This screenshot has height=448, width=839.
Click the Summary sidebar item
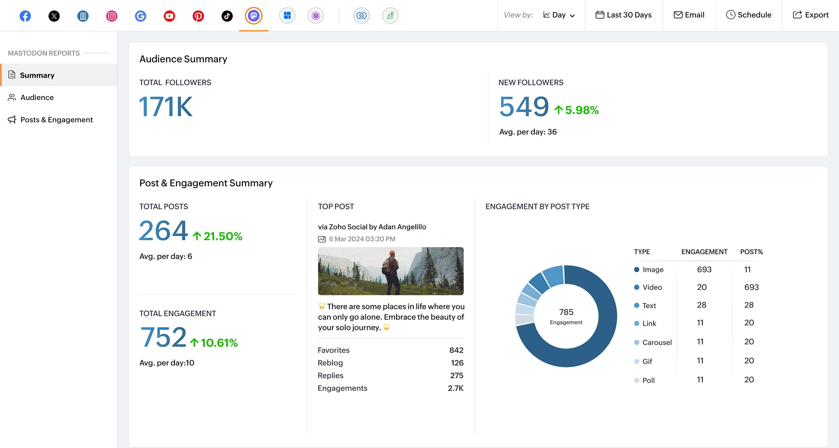pos(37,75)
